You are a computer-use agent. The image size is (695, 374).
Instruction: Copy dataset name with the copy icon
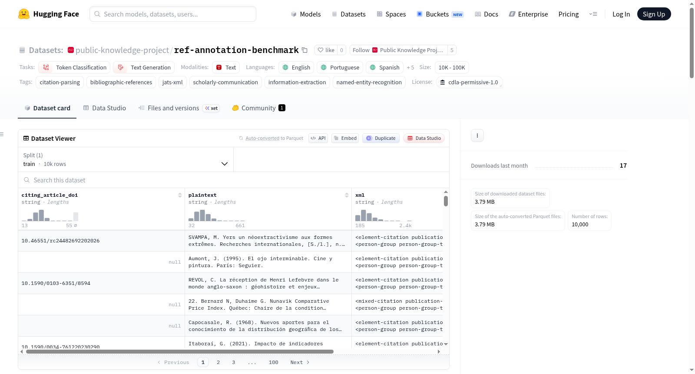(304, 50)
